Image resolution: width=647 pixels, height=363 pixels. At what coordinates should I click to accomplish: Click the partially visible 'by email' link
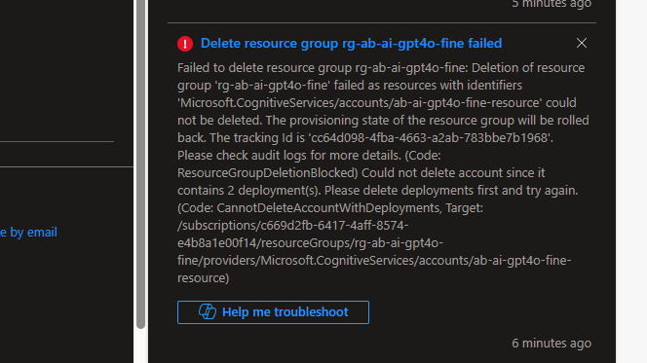pos(28,232)
